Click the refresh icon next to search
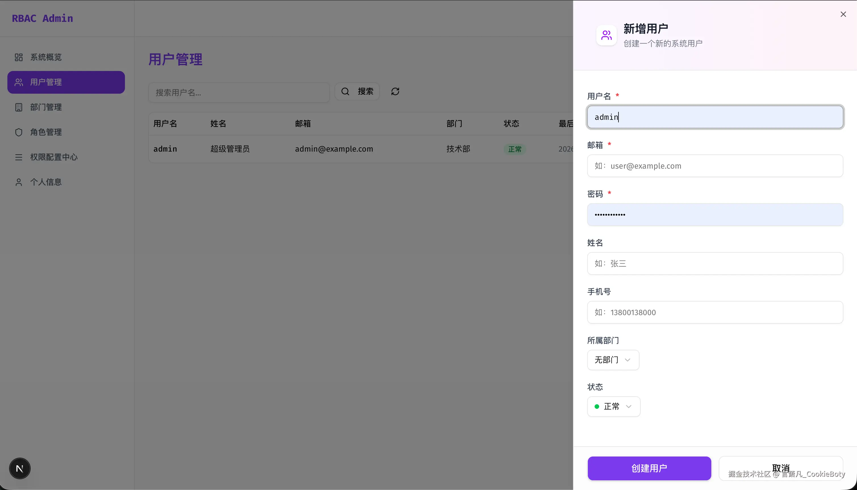This screenshot has height=490, width=857. 395,91
